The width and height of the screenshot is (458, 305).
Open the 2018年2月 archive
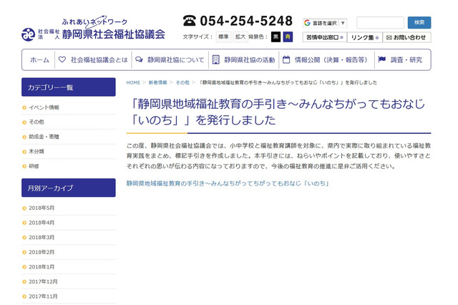pos(42,252)
